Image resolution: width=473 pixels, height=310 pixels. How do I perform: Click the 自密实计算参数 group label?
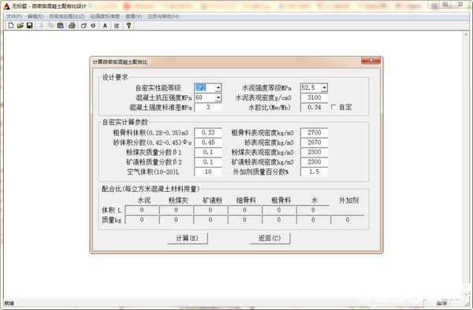(125, 122)
